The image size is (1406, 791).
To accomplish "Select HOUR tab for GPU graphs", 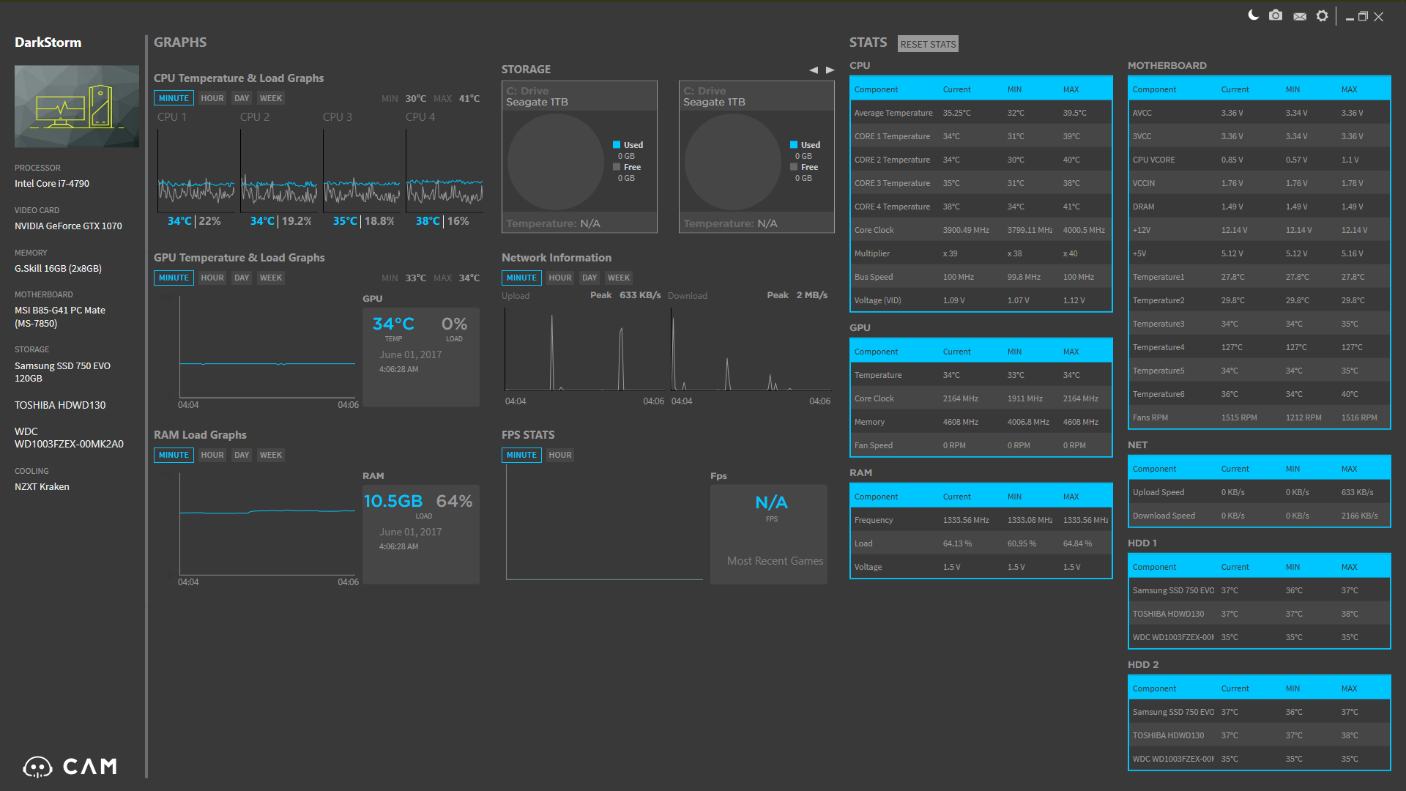I will [212, 278].
